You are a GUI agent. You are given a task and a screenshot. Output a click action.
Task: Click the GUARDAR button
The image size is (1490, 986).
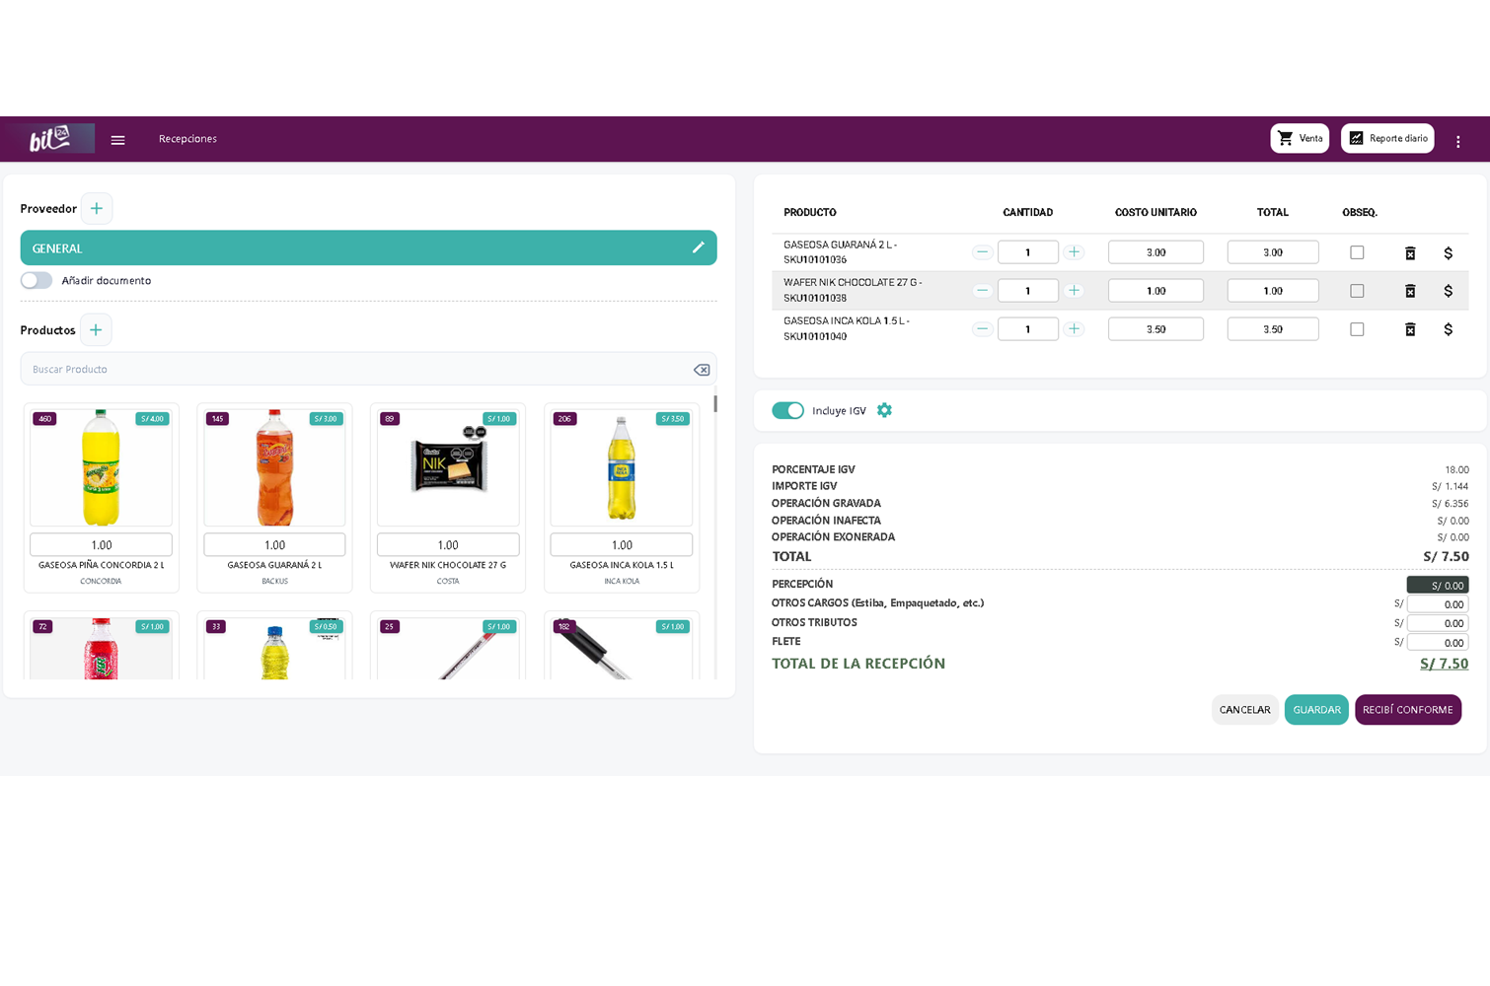pyautogui.click(x=1315, y=710)
